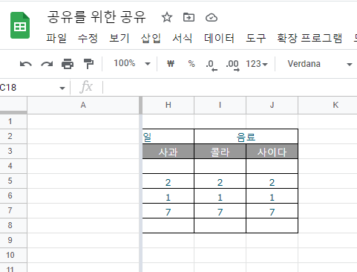The width and height of the screenshot is (357, 272).
Task: Increase decimal places
Action: click(x=232, y=65)
